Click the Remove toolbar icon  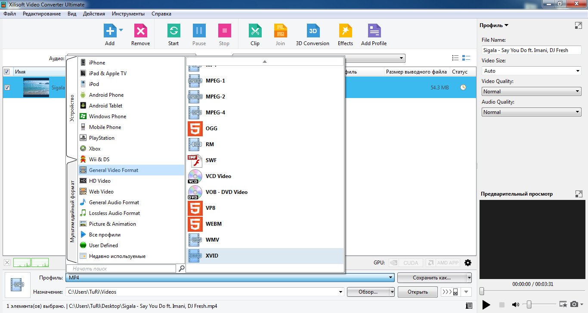140,31
